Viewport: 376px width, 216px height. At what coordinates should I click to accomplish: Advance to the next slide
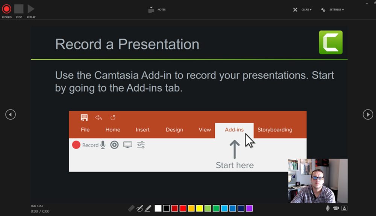coord(368,115)
